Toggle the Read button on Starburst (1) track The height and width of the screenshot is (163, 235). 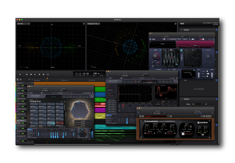click(23, 85)
